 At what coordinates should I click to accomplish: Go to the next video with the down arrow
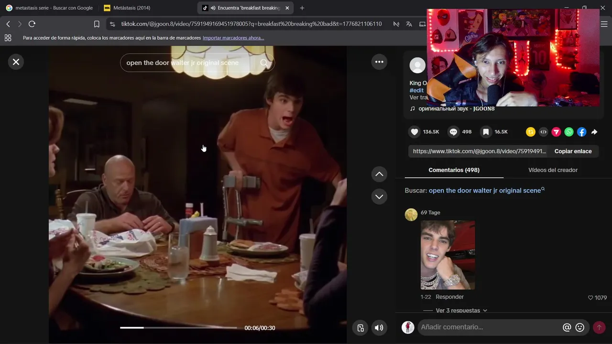point(379,196)
